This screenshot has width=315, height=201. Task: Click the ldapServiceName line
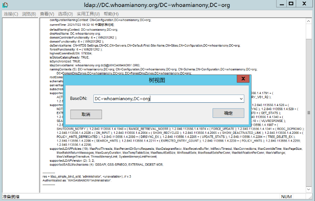(x=95, y=65)
